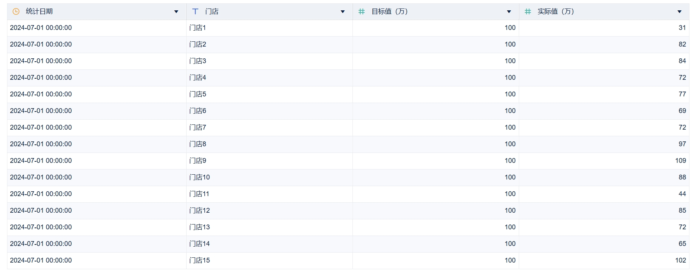692x274 pixels.
Task: Click target value 100 in 门店5 row
Action: (510, 94)
